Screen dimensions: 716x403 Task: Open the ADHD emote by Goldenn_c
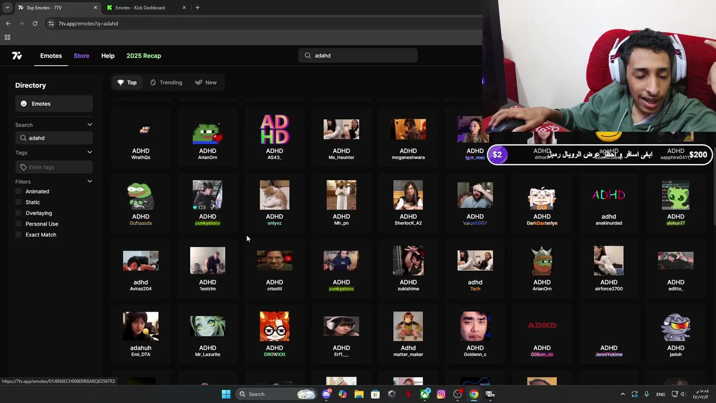[475, 334]
